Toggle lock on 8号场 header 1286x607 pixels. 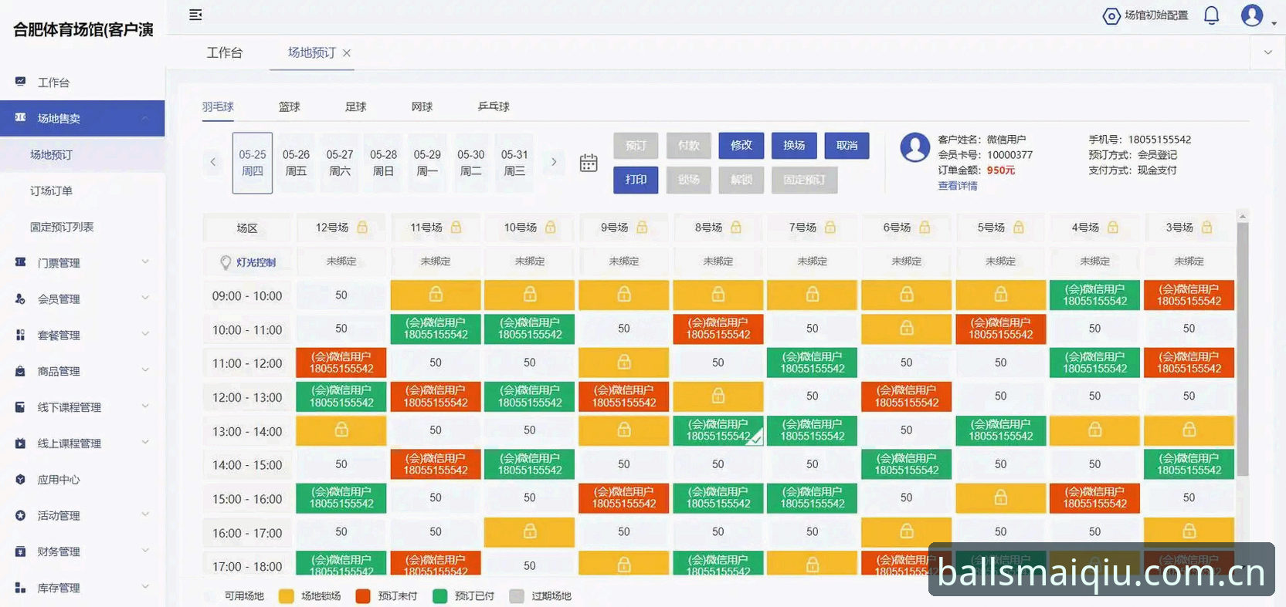pyautogui.click(x=736, y=228)
